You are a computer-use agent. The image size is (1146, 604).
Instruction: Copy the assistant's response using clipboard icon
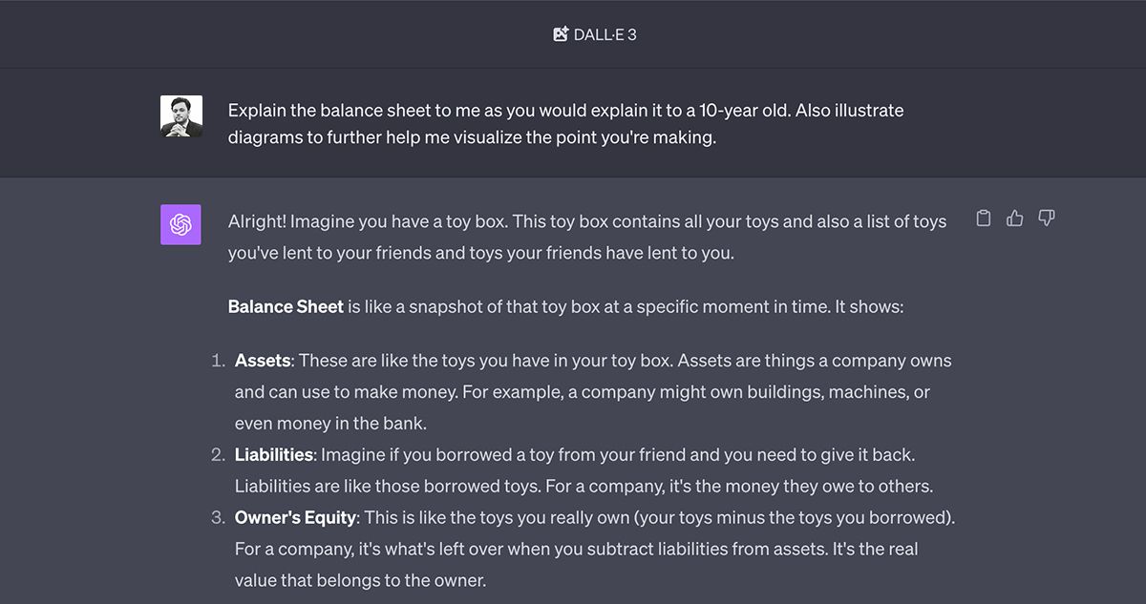pos(983,218)
